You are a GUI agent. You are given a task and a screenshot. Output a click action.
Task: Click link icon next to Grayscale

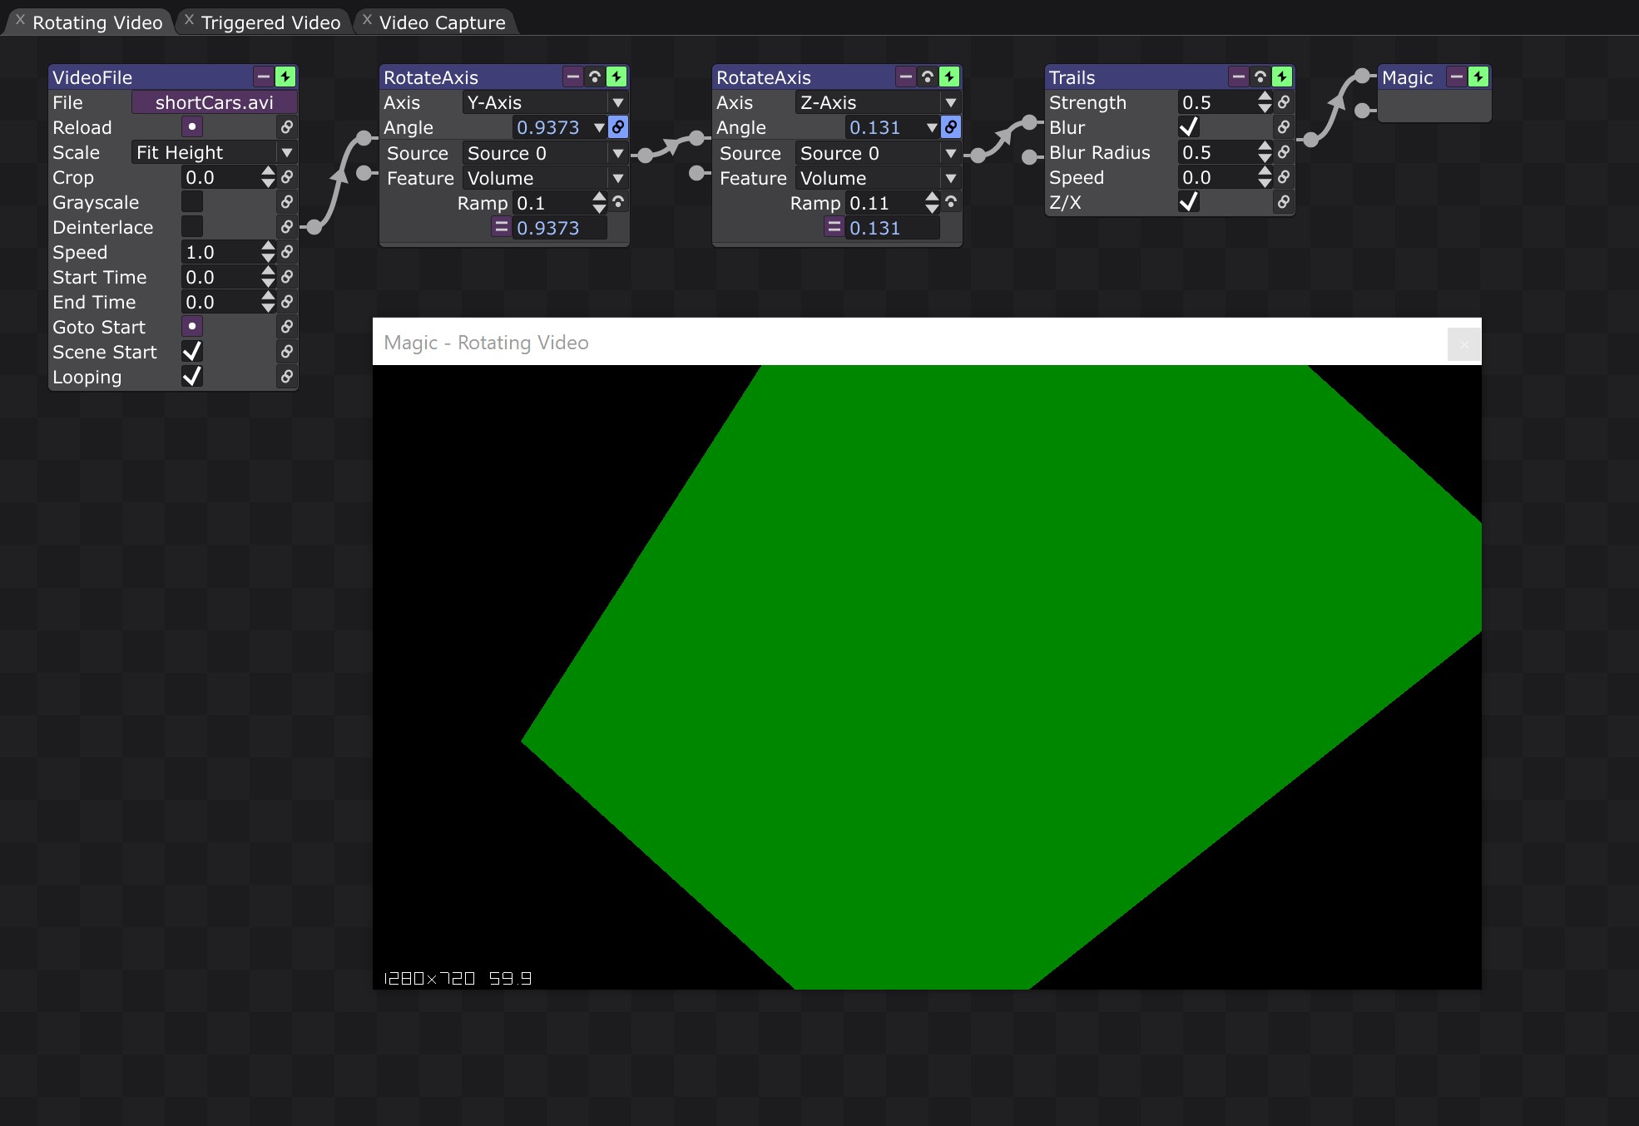pos(286,202)
